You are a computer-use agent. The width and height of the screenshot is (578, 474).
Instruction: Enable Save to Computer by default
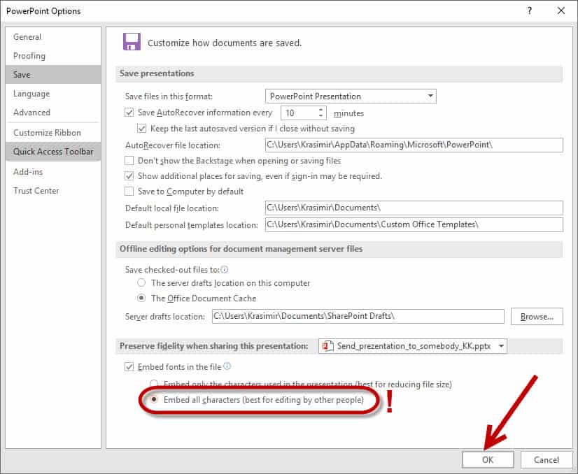tap(129, 192)
